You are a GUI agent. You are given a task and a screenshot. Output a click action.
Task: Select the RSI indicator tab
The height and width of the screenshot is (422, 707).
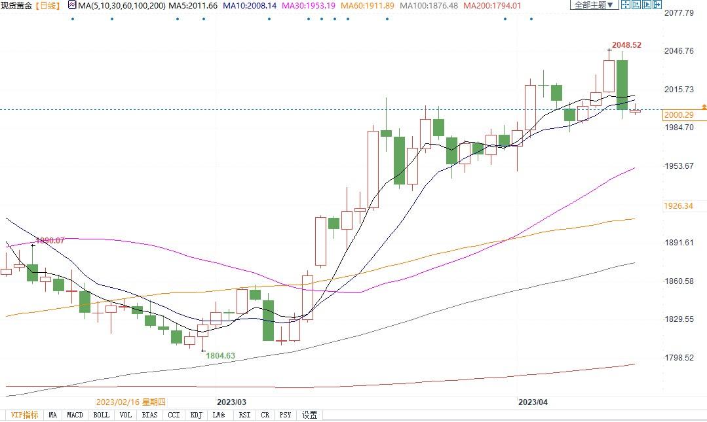[244, 415]
